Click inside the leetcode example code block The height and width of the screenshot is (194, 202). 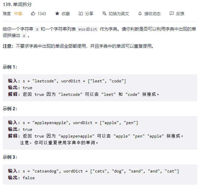coord(100,88)
